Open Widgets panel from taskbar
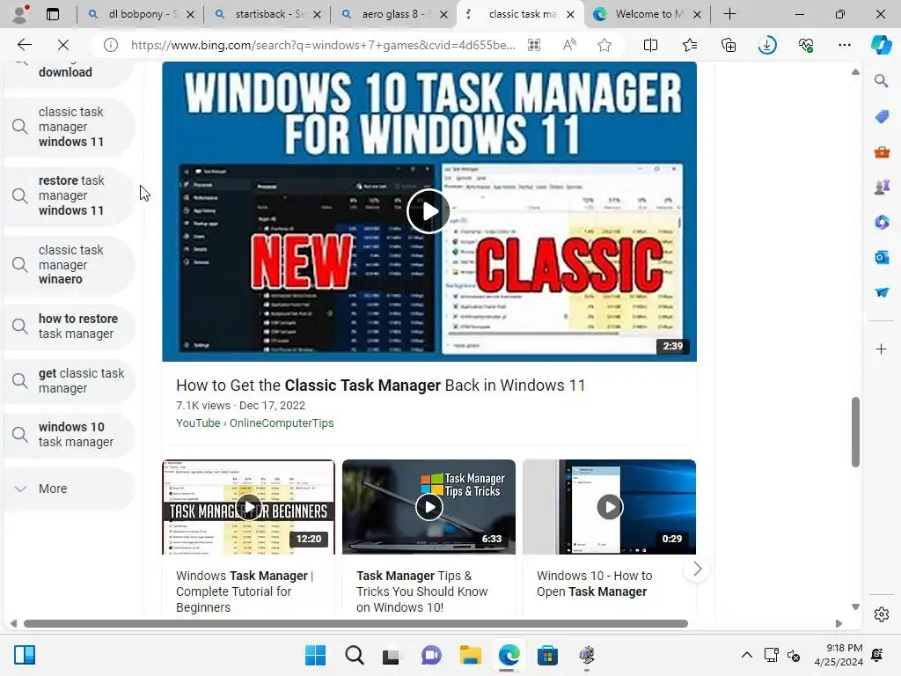Image resolution: width=901 pixels, height=676 pixels. pyautogui.click(x=25, y=655)
